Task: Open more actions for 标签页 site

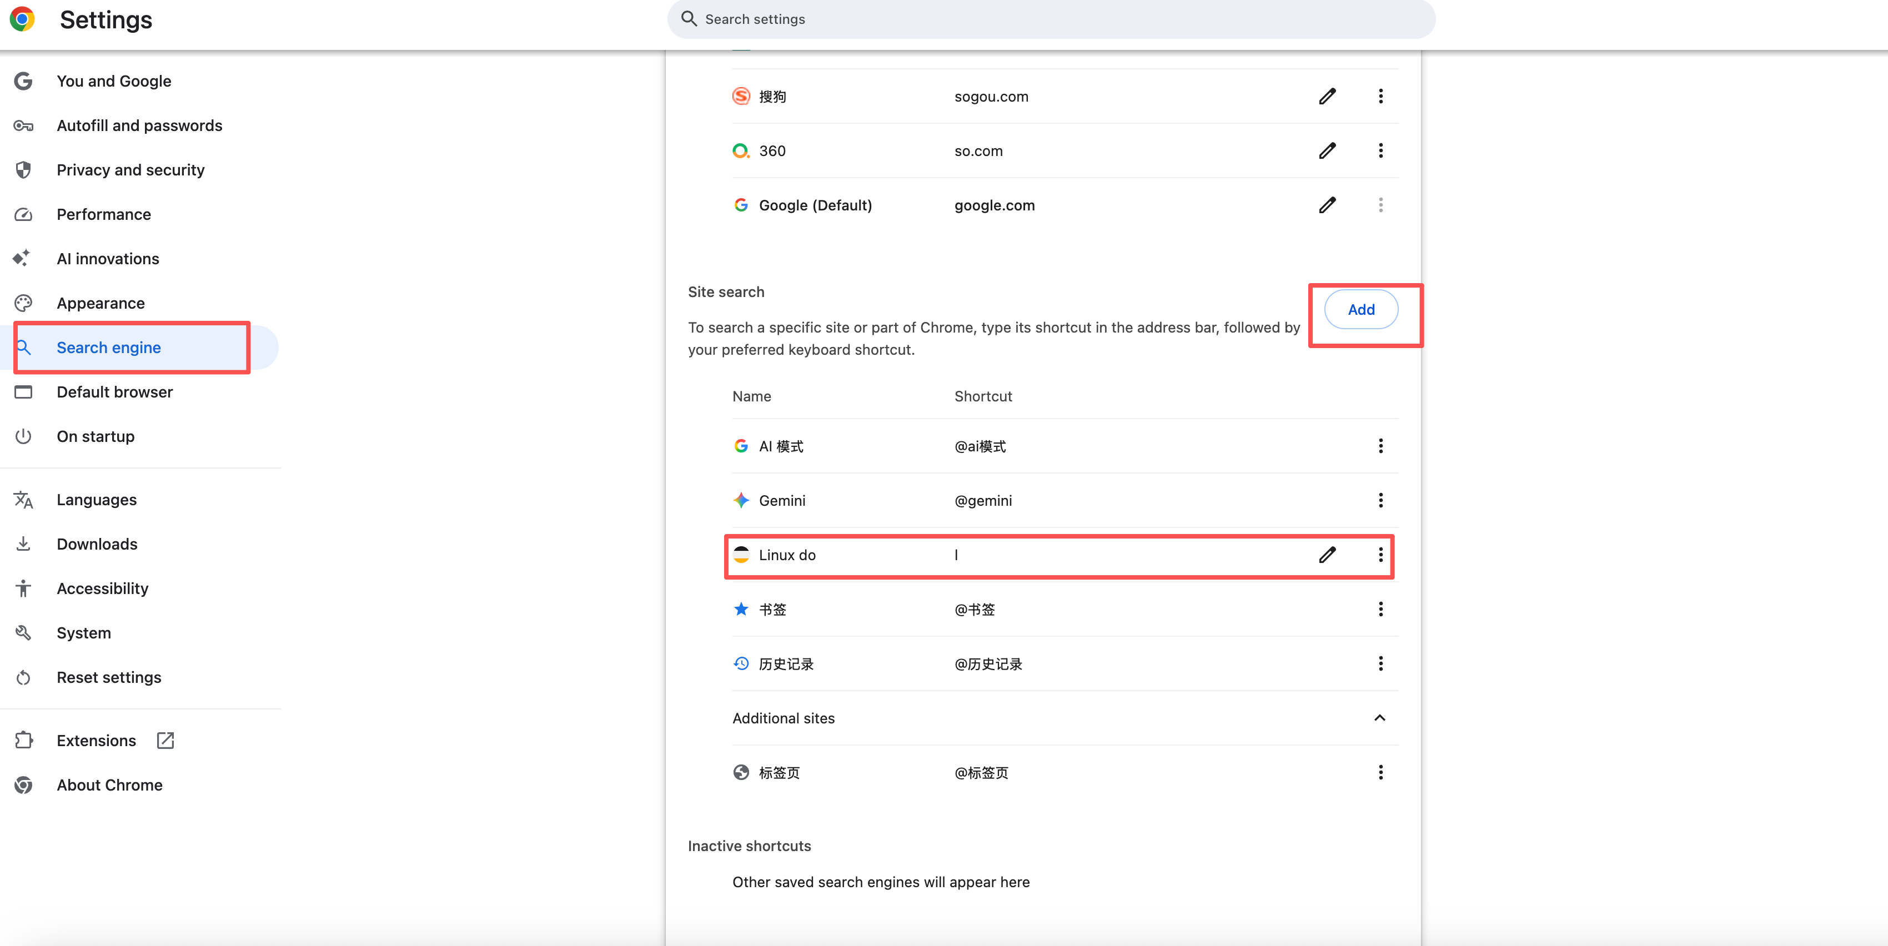Action: [1381, 772]
